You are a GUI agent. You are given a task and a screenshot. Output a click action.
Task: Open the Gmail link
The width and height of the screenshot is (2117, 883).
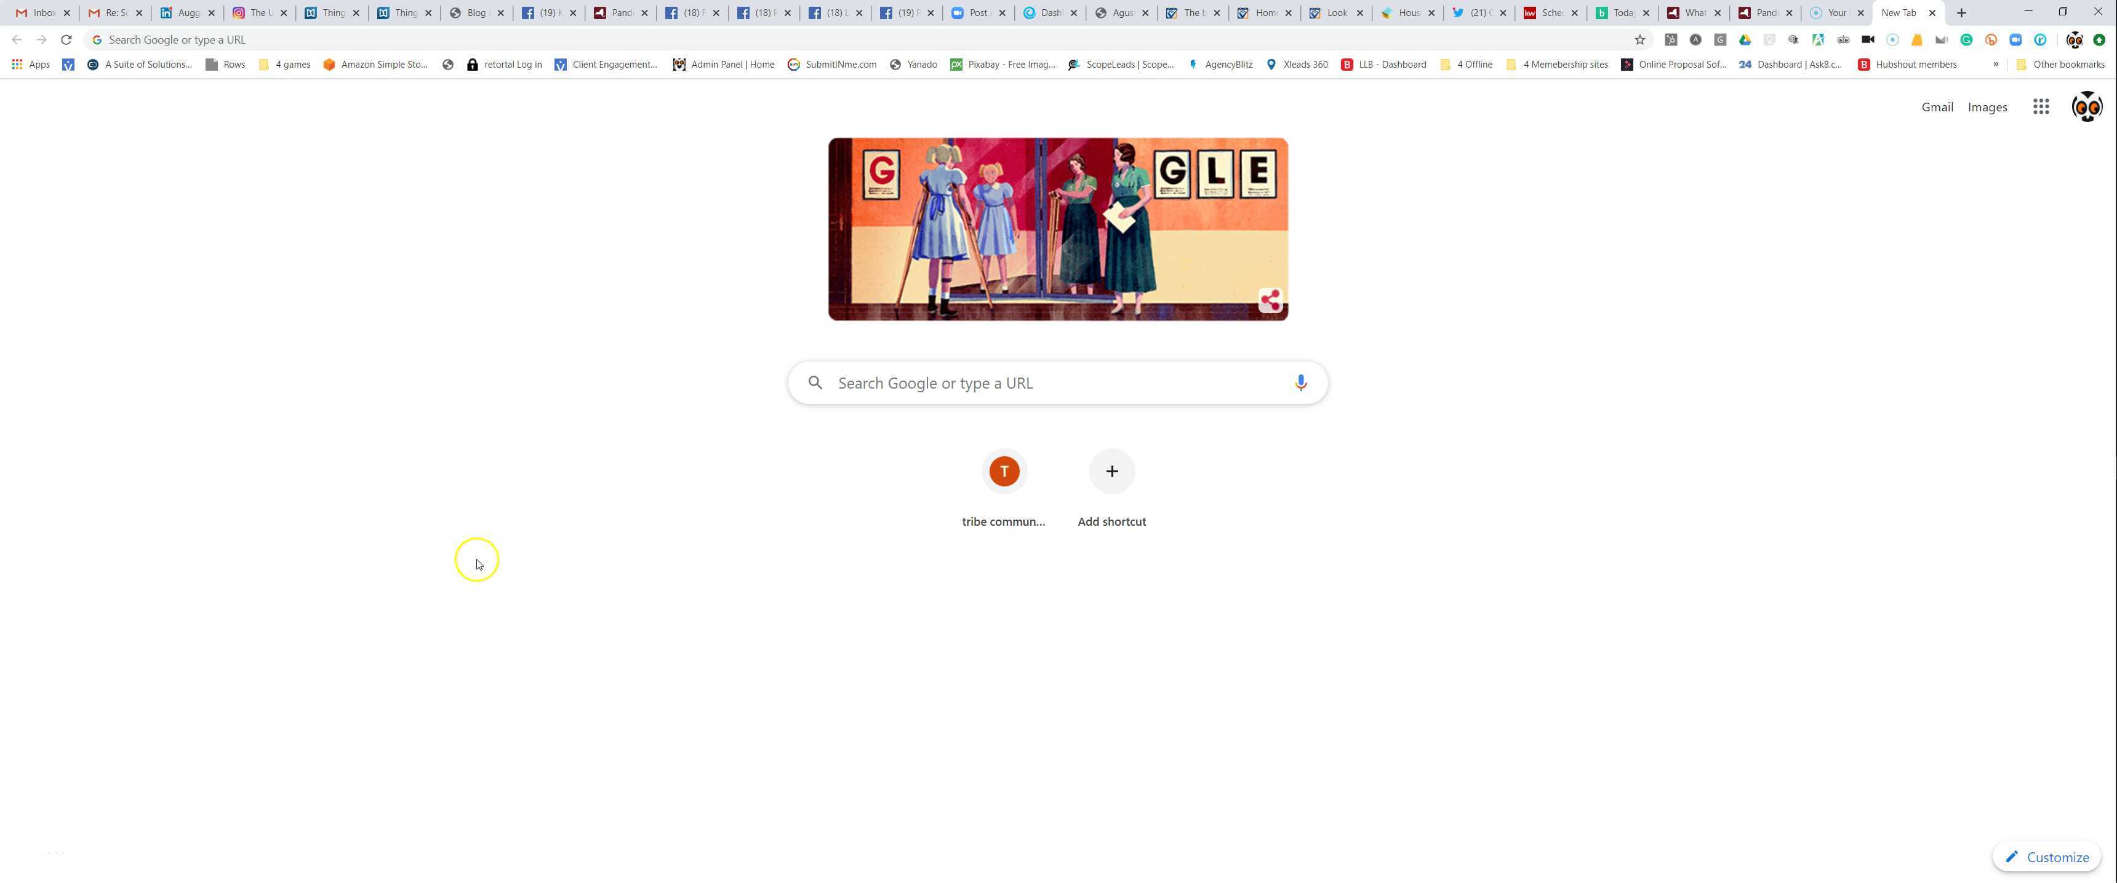[x=1937, y=107]
